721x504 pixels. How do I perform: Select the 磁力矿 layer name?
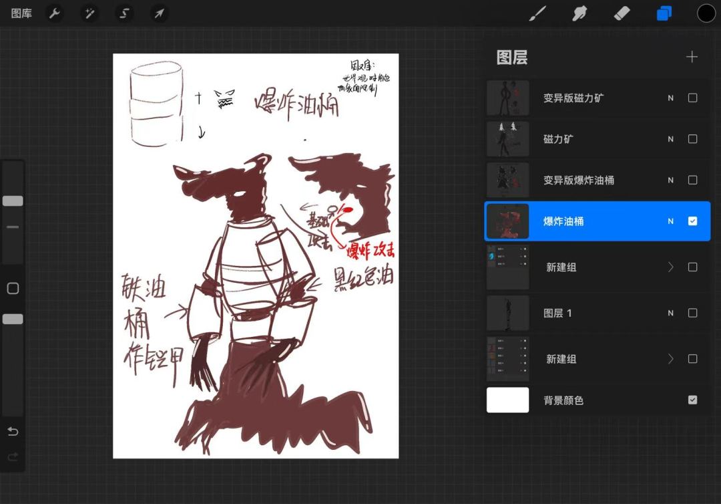click(558, 139)
